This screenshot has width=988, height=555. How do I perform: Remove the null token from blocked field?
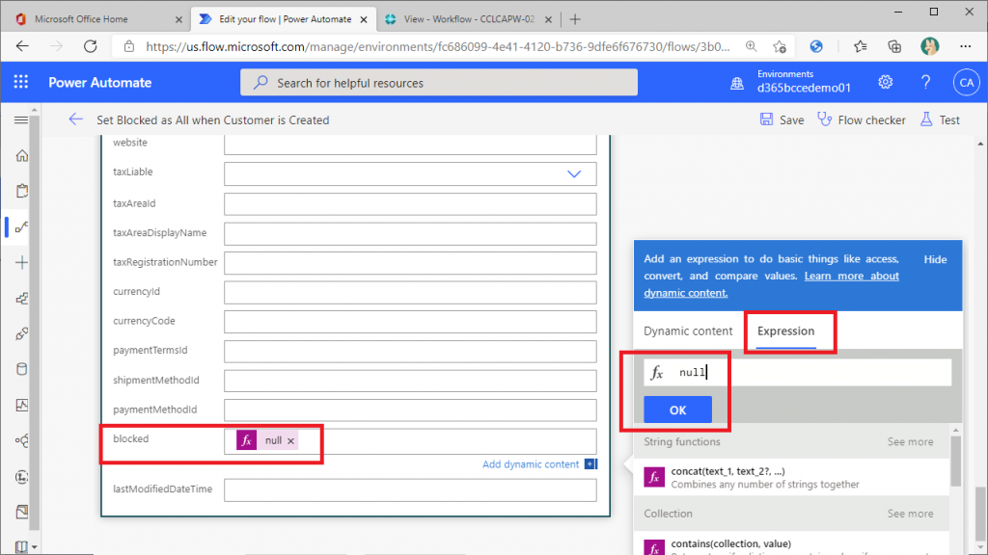point(290,441)
